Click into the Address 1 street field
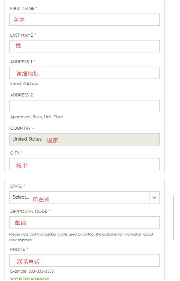 coord(85,73)
